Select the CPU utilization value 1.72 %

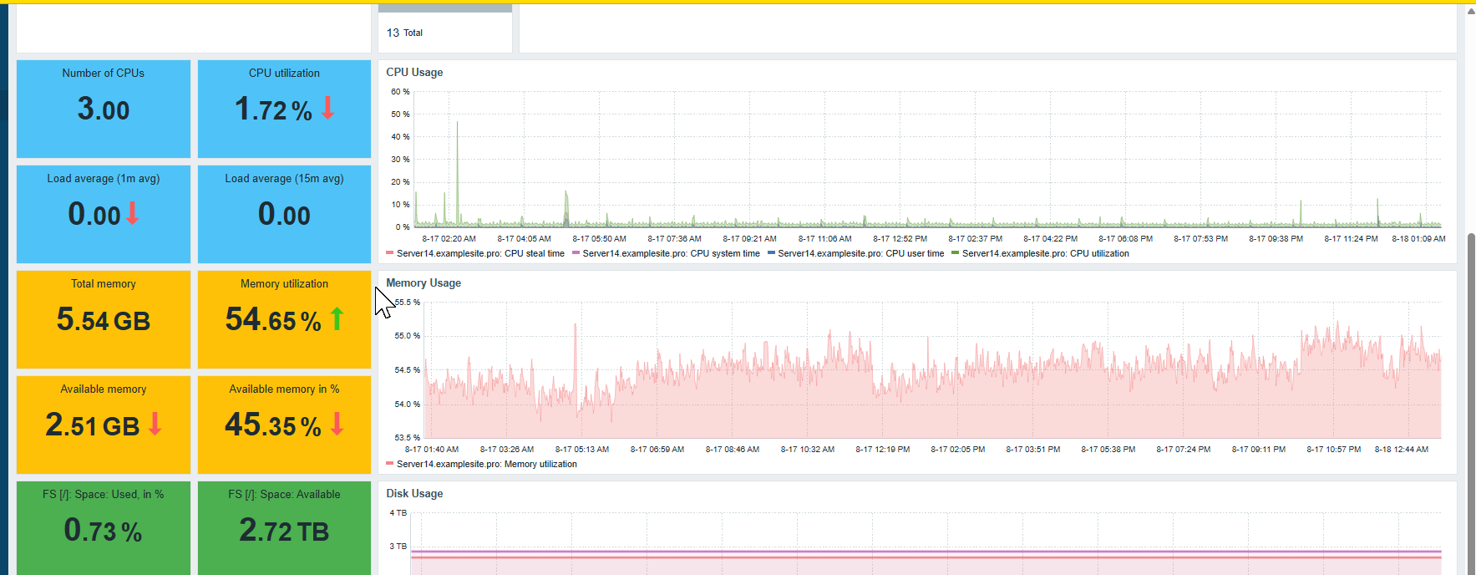273,109
